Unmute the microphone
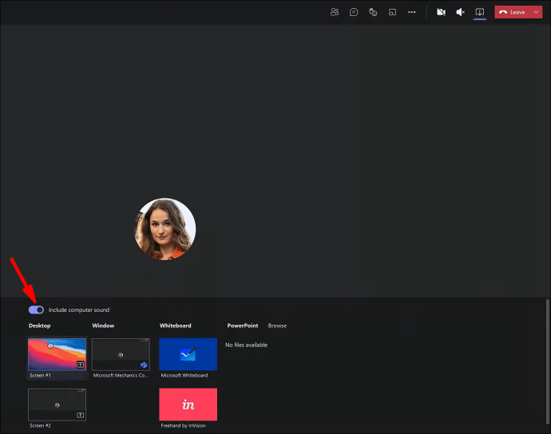This screenshot has width=551, height=434. (x=461, y=12)
